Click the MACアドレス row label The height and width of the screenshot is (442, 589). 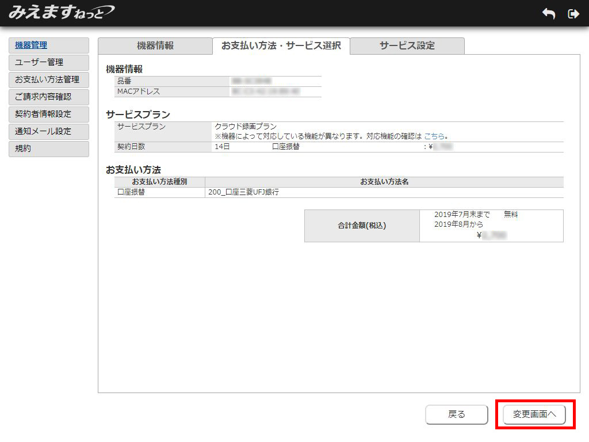pos(138,92)
